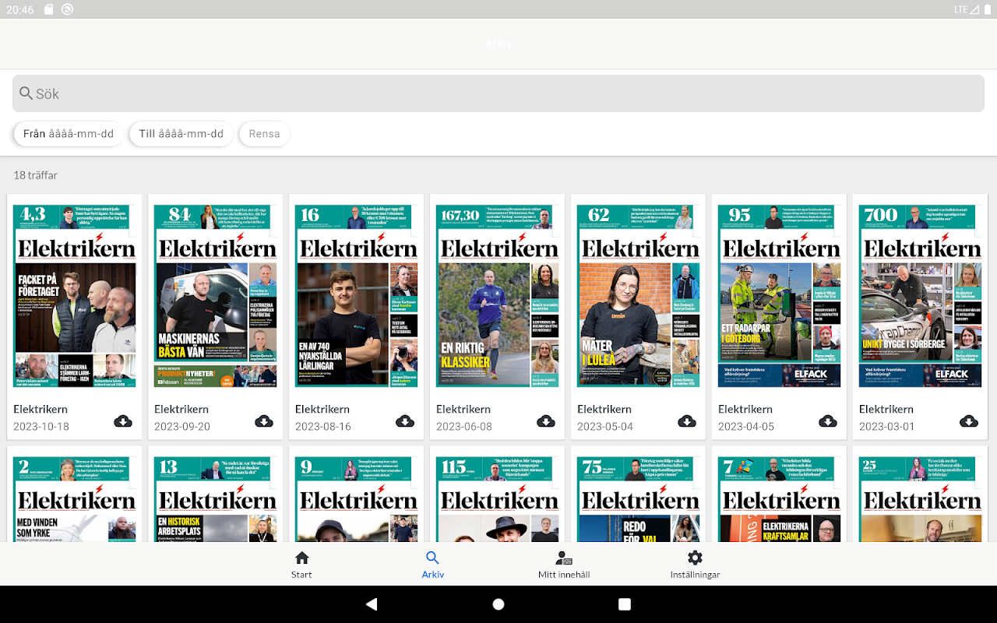Focus the Sök search field

[498, 93]
